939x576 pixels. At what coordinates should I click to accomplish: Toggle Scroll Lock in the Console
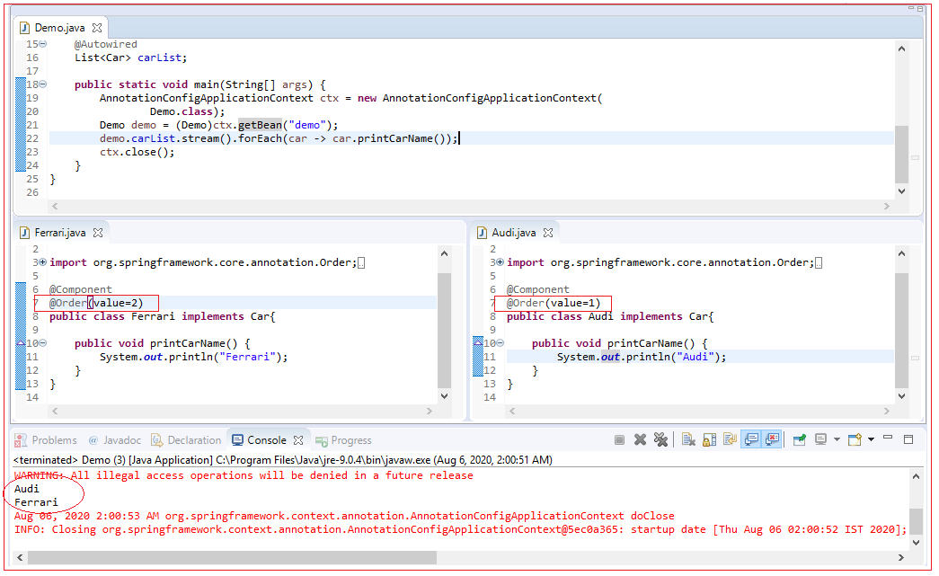point(710,440)
